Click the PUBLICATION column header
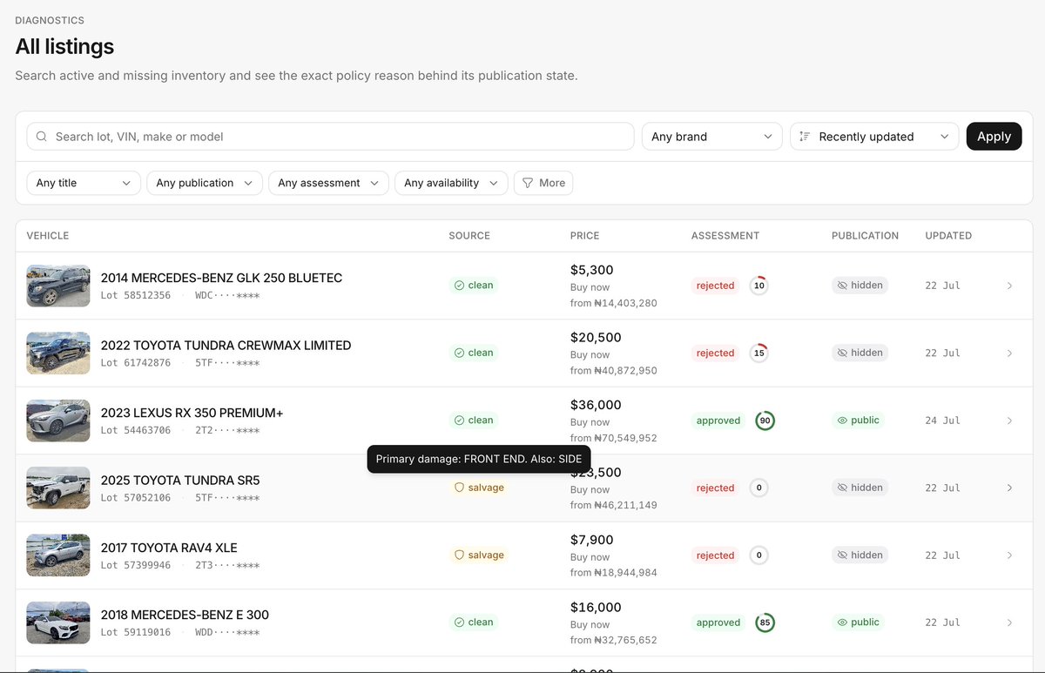This screenshot has height=673, width=1045. (x=865, y=236)
